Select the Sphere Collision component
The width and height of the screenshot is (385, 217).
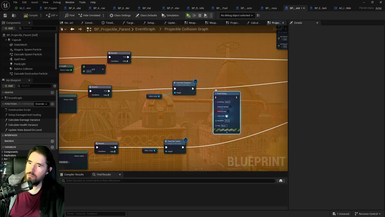coord(23,69)
